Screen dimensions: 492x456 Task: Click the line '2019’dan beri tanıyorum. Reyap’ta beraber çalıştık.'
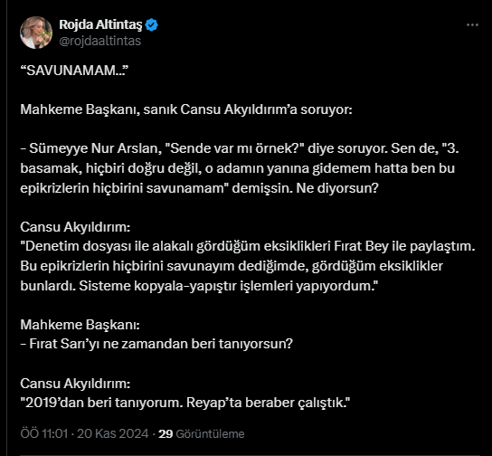[185, 403]
